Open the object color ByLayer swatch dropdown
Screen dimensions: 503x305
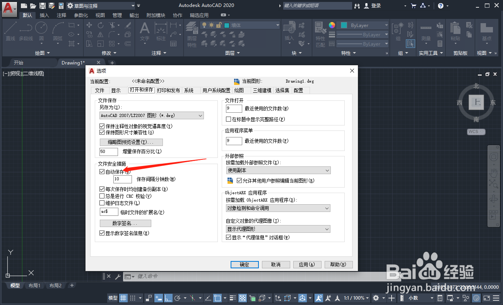[363, 25]
